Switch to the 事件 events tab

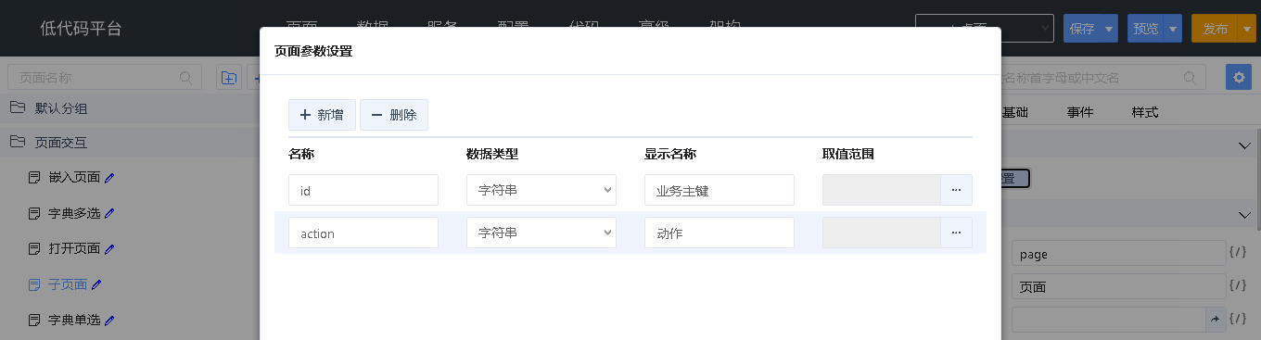[x=1080, y=113]
